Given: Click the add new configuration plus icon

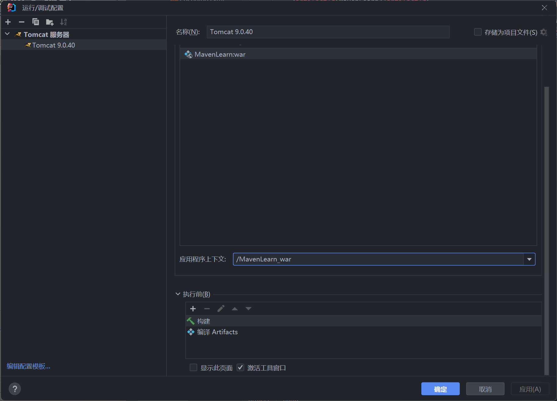Looking at the screenshot, I should (8, 22).
